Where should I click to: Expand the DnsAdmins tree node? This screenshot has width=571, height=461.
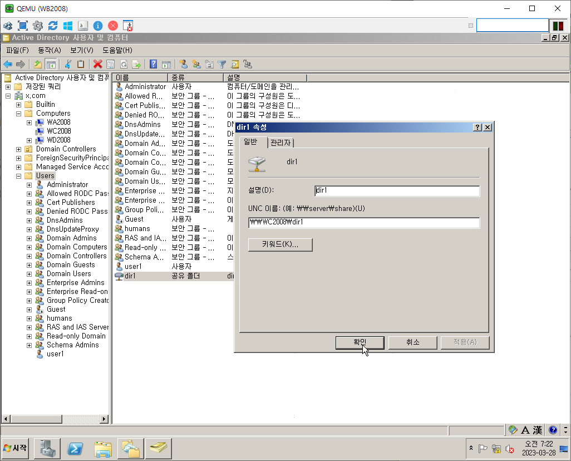pyautogui.click(x=29, y=221)
